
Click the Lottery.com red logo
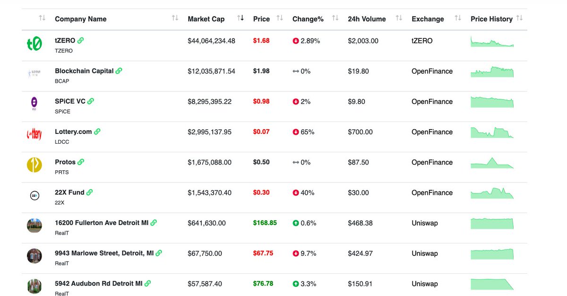click(x=34, y=134)
